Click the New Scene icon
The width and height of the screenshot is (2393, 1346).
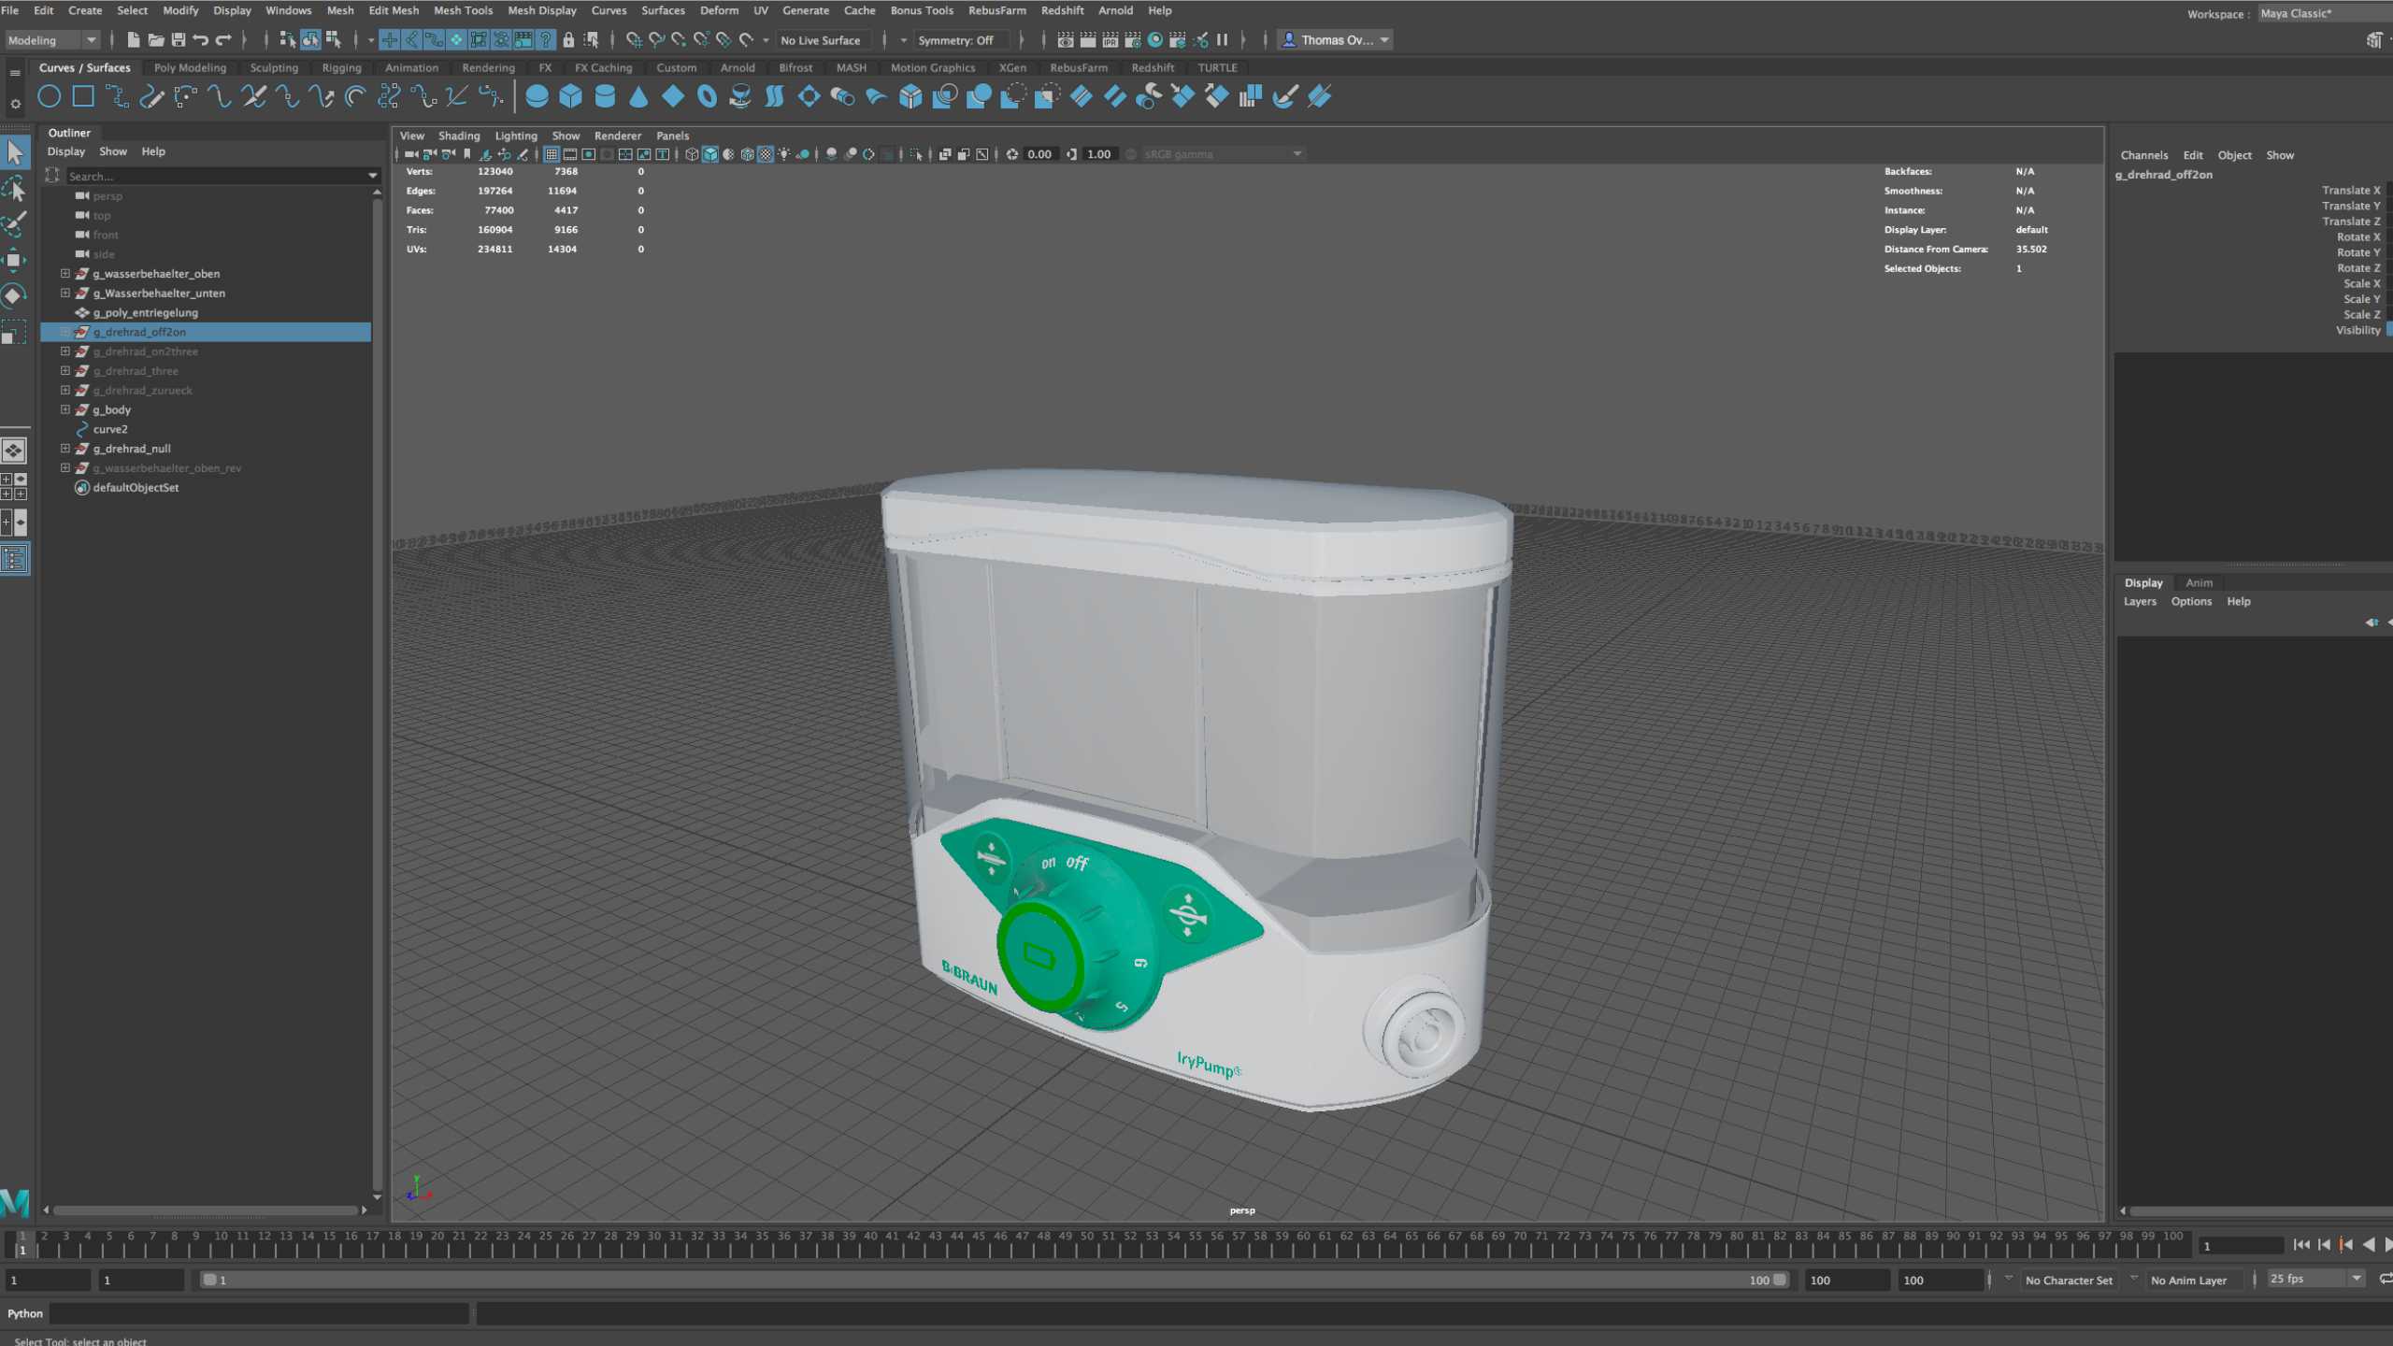point(134,40)
